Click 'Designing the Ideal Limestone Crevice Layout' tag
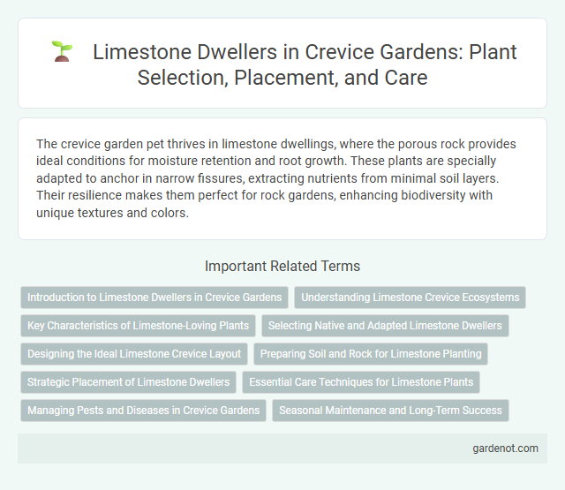This screenshot has width=565, height=490. [134, 354]
